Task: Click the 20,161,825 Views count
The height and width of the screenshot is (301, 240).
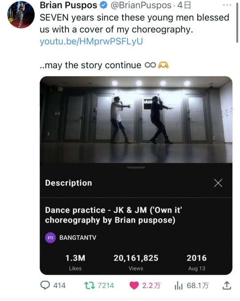Action: tap(136, 262)
